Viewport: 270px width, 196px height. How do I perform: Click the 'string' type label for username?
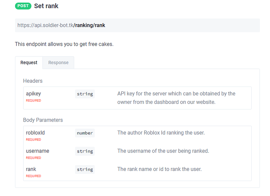(x=85, y=151)
